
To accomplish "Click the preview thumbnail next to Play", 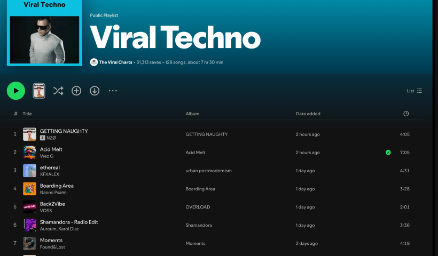I will click(x=39, y=91).
